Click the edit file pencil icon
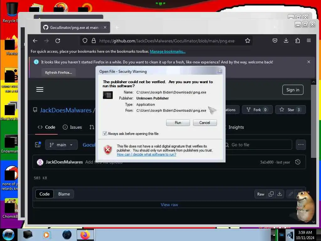321x241 pixels. 291,194
